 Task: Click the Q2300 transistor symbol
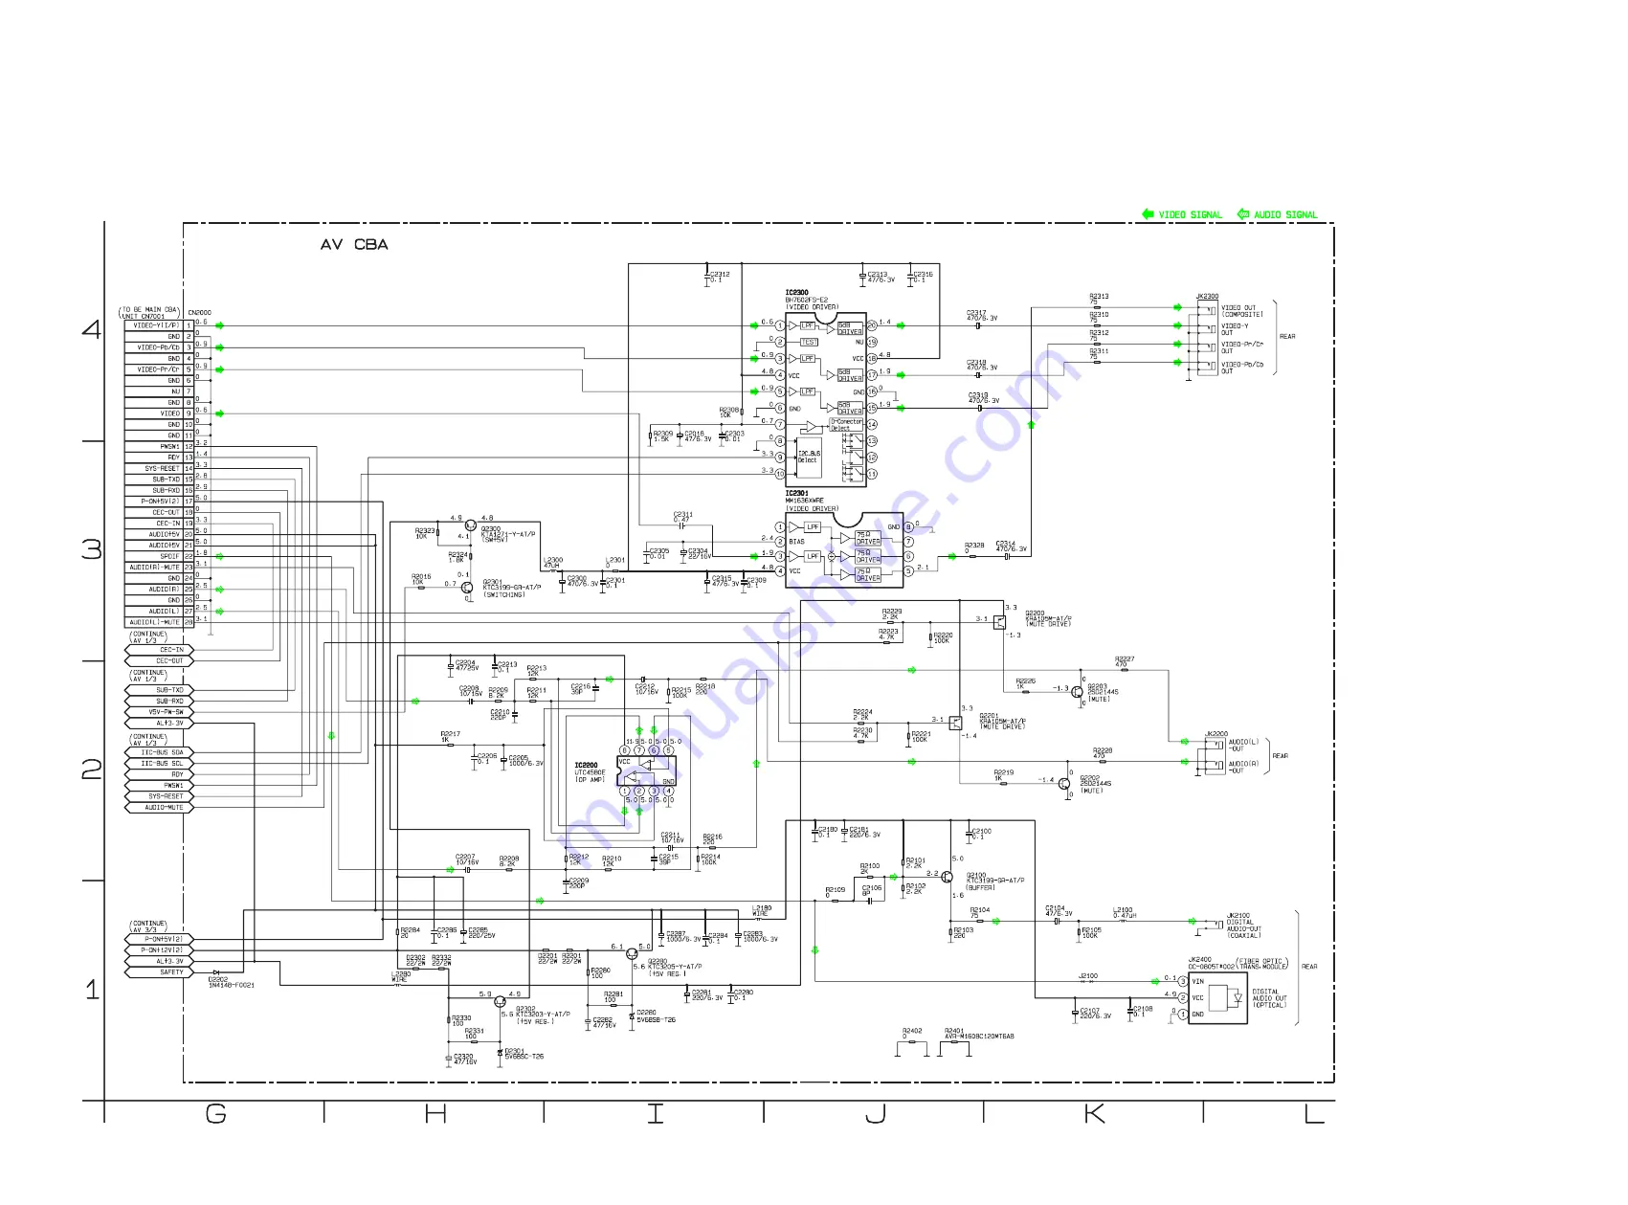click(x=470, y=525)
